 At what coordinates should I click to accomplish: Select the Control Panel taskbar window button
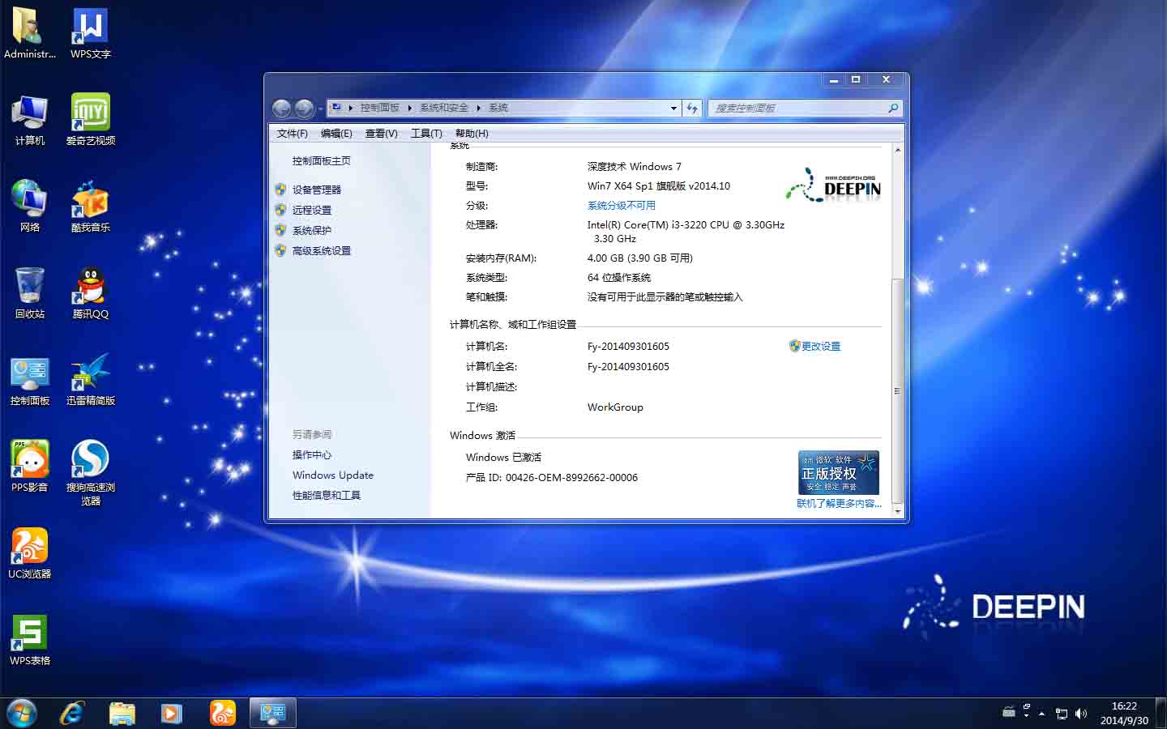click(272, 713)
